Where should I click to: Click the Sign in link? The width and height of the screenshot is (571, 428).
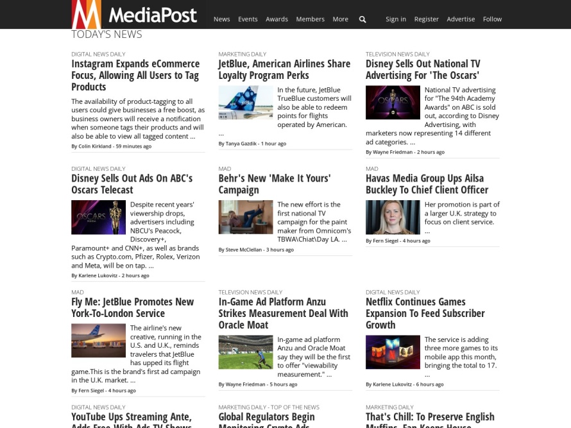point(396,19)
